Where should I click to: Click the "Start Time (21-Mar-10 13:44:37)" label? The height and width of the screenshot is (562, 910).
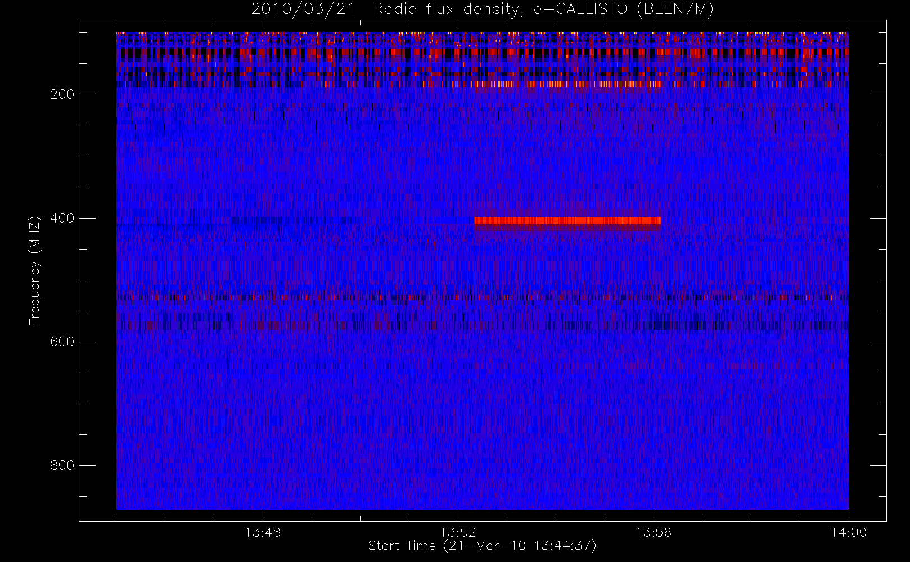tap(482, 546)
